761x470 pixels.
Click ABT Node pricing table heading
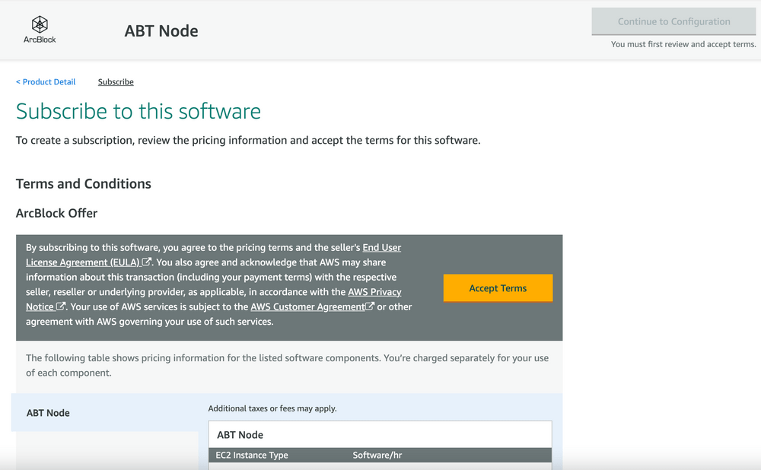(x=240, y=435)
